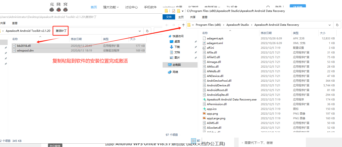The width and height of the screenshot is (342, 147).
Task: Click the back arrow in right Explorer window
Action: point(167,25)
